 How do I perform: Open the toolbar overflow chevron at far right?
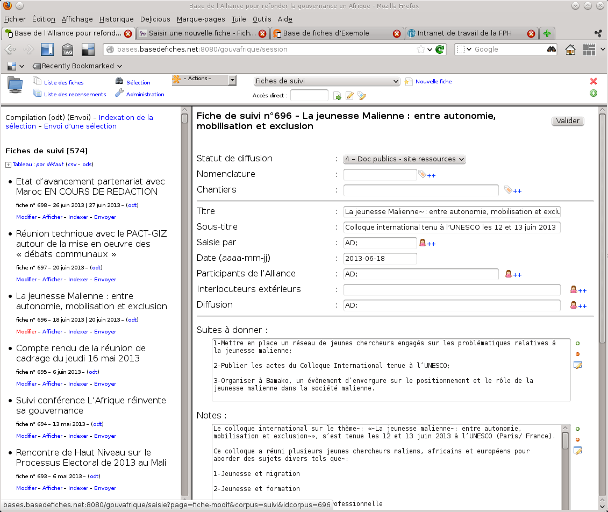[603, 49]
